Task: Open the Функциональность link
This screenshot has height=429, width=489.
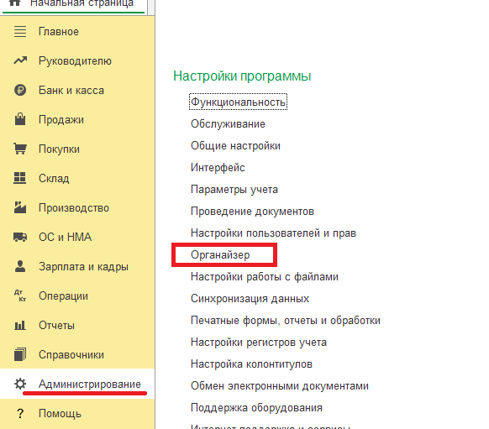Action: point(239,102)
